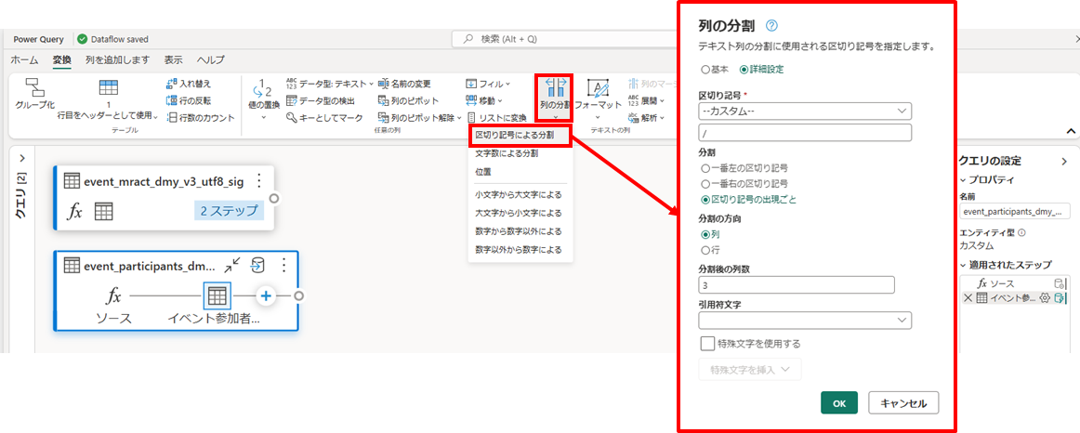This screenshot has height=433, width=1080.
Task: Click データ型の検出 (Detect data type)
Action: (321, 100)
